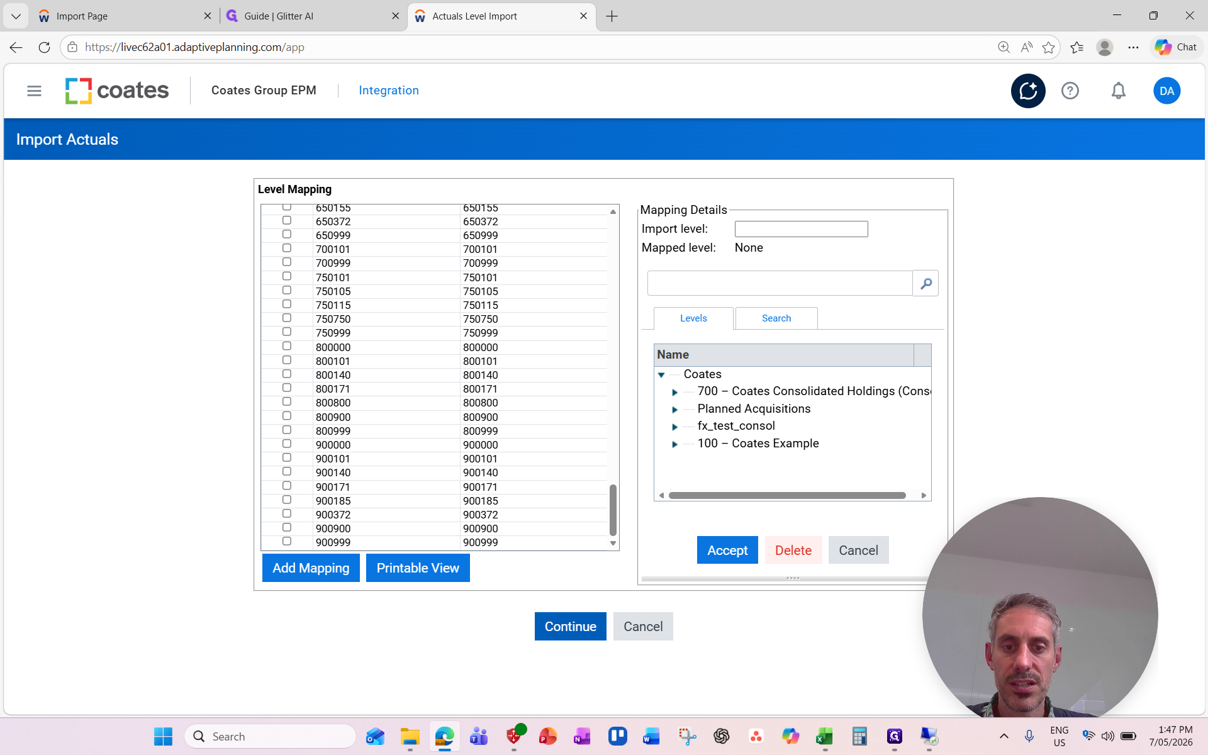The height and width of the screenshot is (755, 1208).
Task: Open the help question mark icon
Action: tap(1070, 91)
